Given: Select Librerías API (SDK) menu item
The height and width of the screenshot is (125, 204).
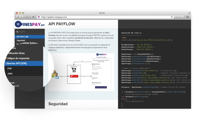Looking at the screenshot, I should point(24,64).
